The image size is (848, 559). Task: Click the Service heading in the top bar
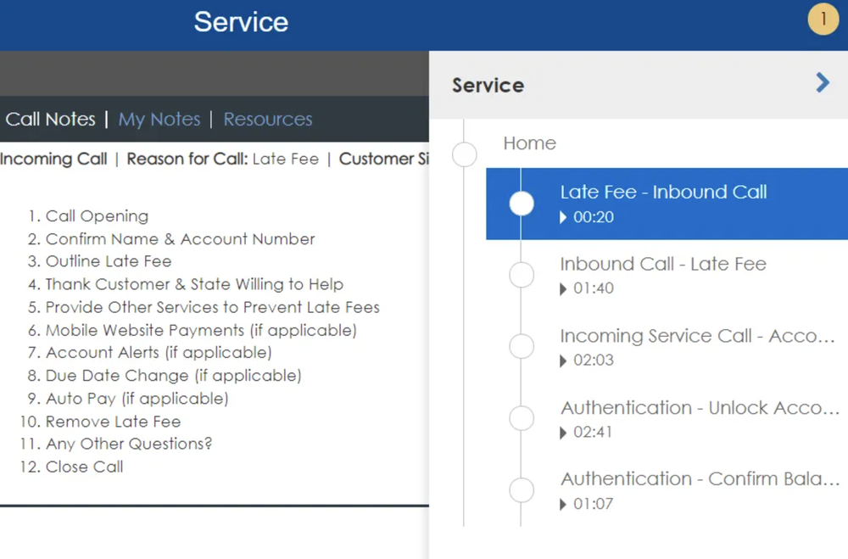click(x=241, y=22)
